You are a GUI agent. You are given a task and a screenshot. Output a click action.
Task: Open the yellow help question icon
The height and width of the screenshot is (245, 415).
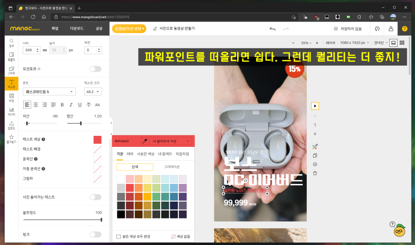[404, 29]
